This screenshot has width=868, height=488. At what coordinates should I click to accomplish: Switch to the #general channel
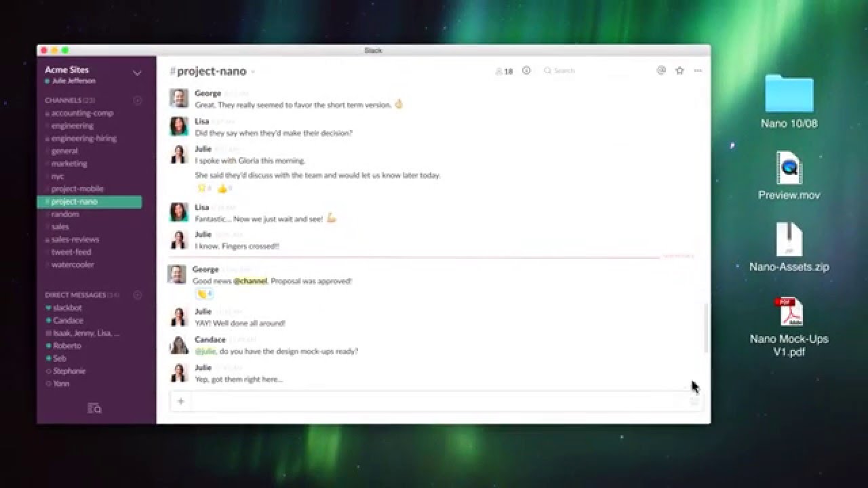64,150
